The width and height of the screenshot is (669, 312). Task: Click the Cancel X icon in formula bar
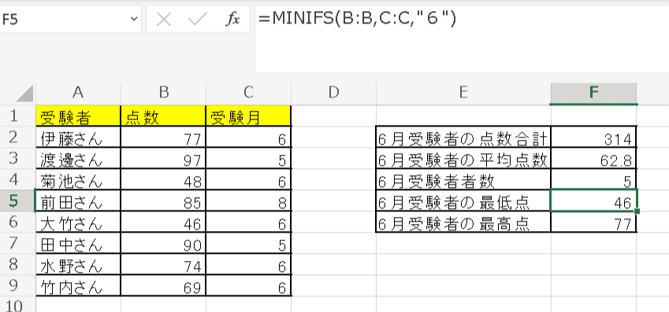point(164,20)
